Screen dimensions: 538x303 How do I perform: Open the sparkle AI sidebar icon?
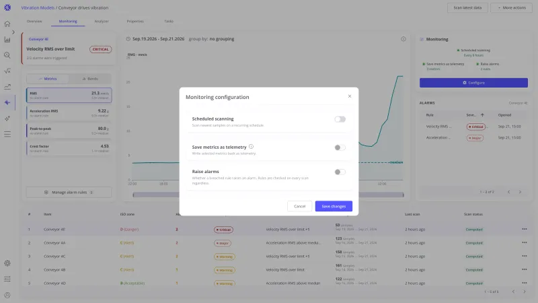[x=7, y=119]
